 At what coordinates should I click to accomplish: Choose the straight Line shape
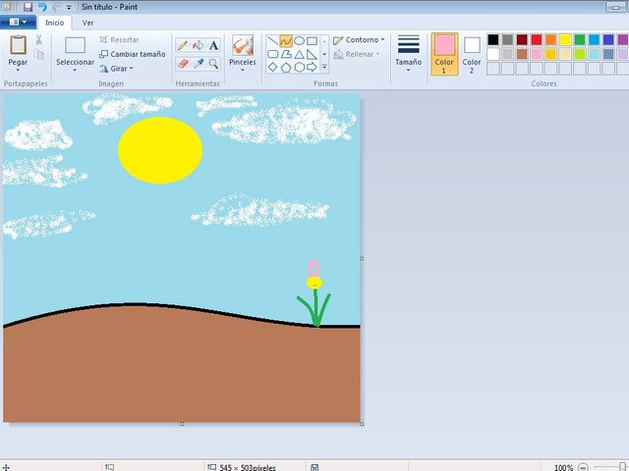pyautogui.click(x=273, y=40)
